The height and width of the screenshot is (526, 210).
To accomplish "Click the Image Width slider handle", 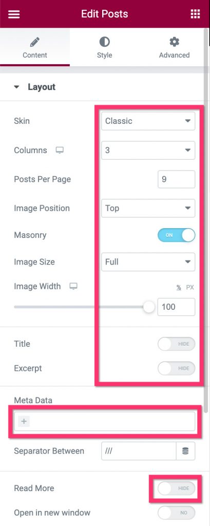I will (148, 307).
